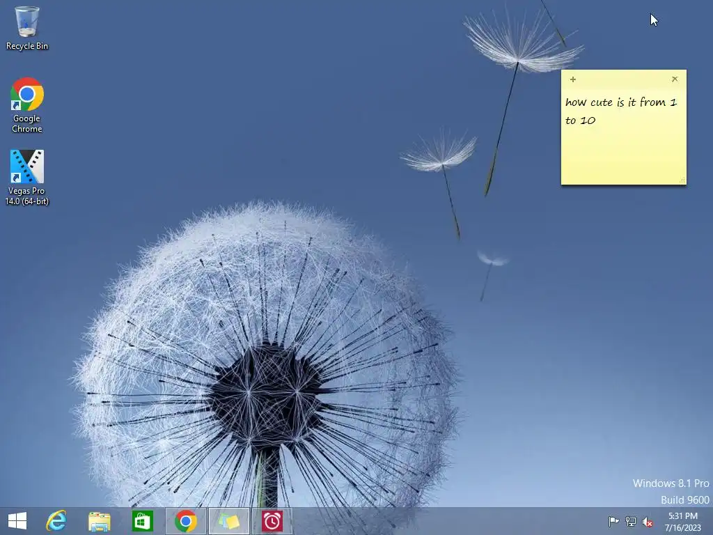Open the Alarms app in the taskbar
Viewport: 713px width, 535px height.
click(x=272, y=521)
